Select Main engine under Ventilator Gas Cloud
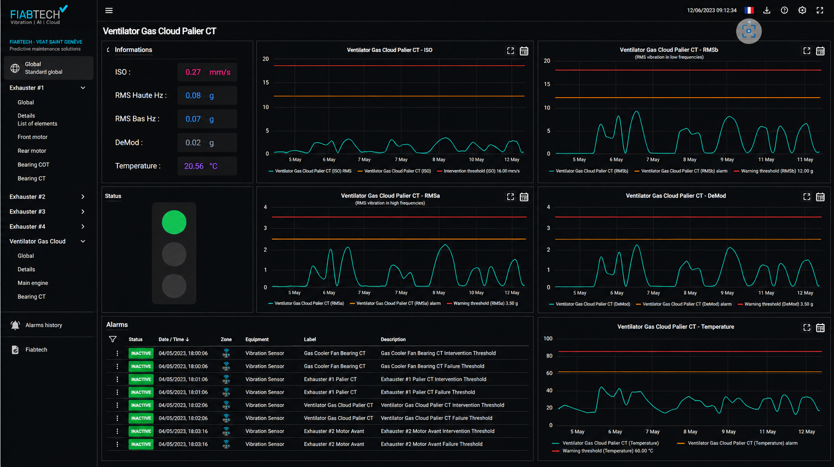Image resolution: width=834 pixels, height=467 pixels. (33, 283)
